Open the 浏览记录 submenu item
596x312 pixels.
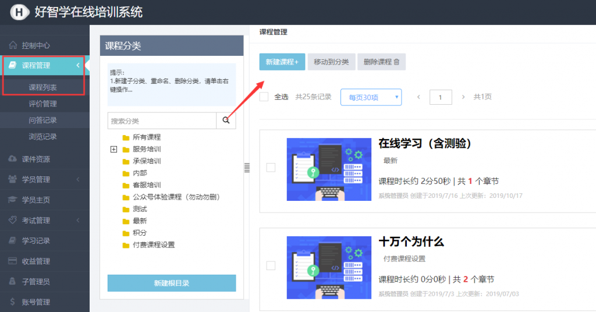tap(42, 136)
